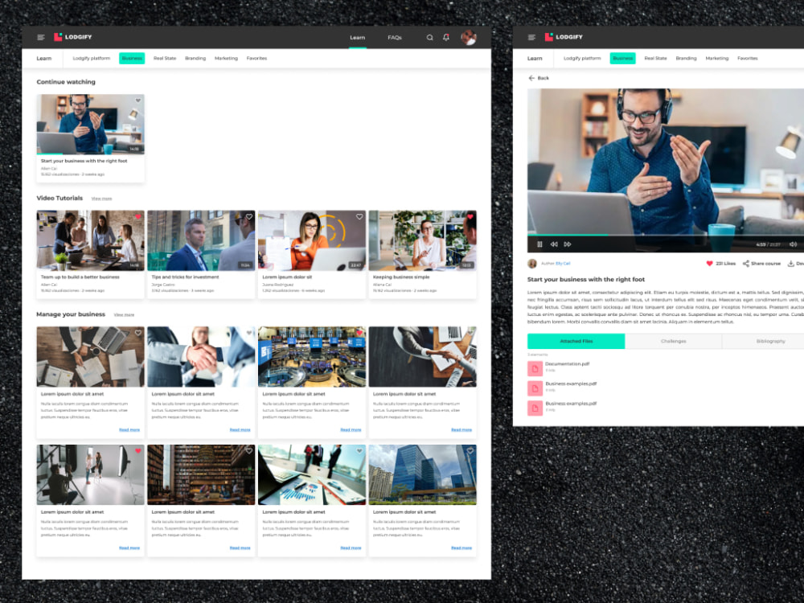Screen dimensions: 804x603
Task: Seek on the video progress bar
Action: coord(666,236)
